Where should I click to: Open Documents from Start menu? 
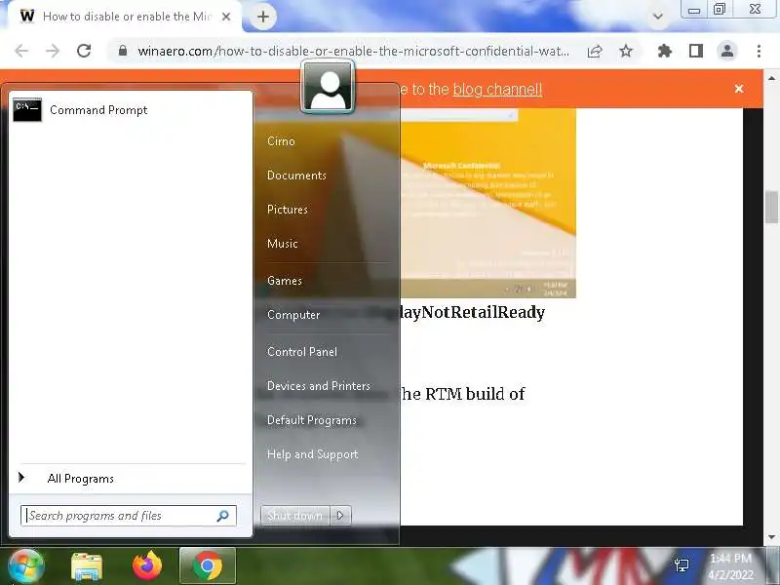296,175
